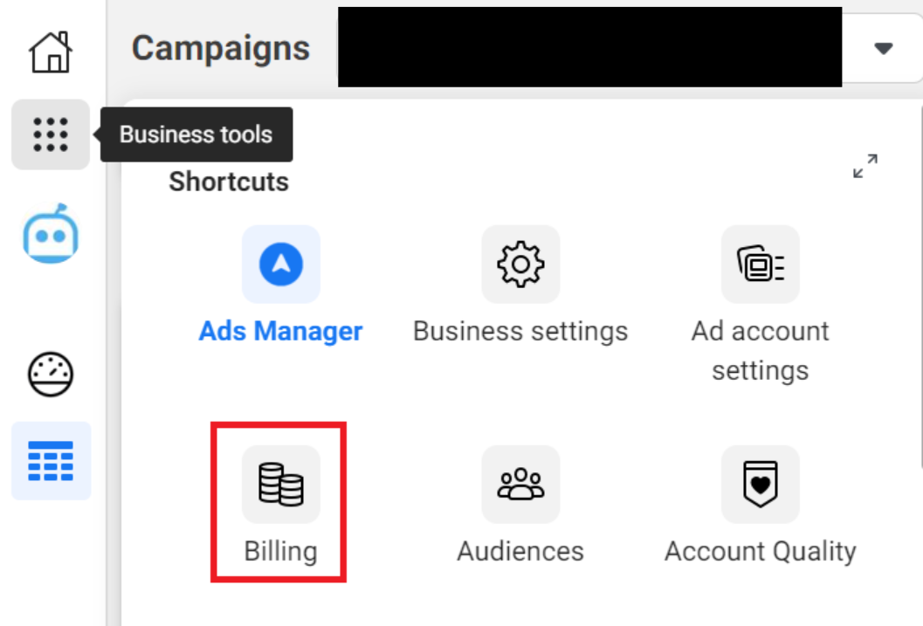Open Ad account settings icon
923x626 pixels.
click(760, 264)
